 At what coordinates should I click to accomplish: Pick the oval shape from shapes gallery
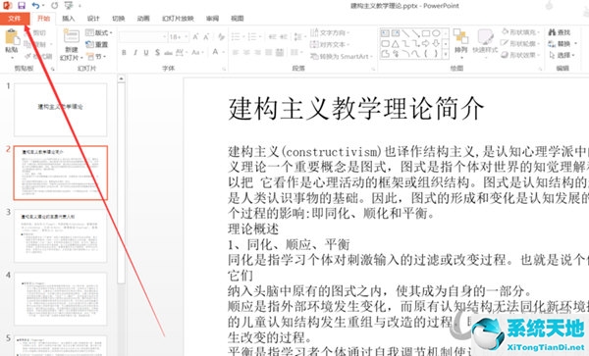coord(436,33)
